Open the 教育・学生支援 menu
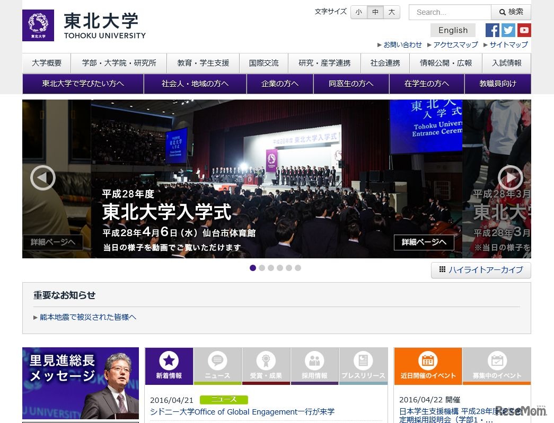The image size is (554, 423). 203,63
